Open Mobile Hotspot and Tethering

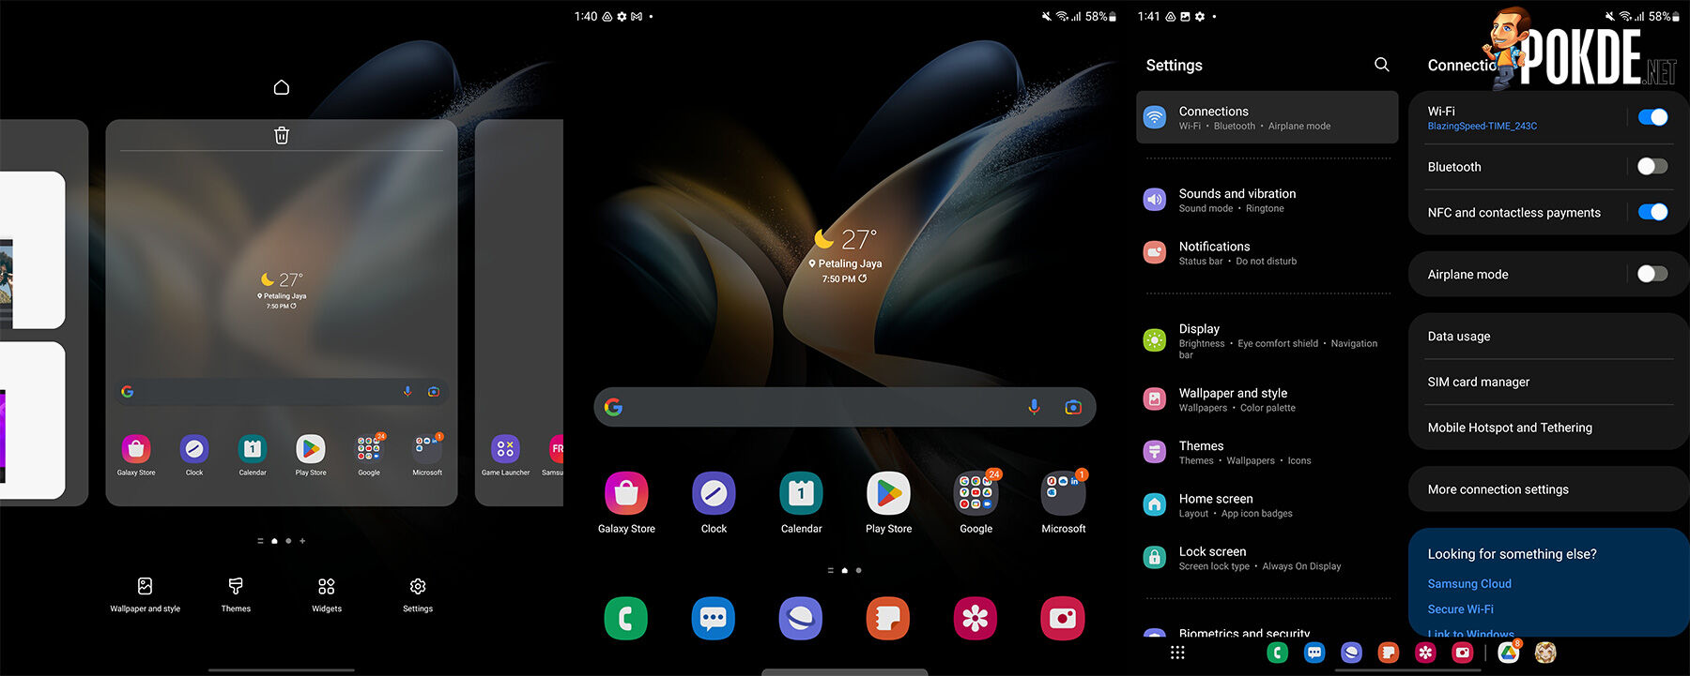click(x=1549, y=428)
